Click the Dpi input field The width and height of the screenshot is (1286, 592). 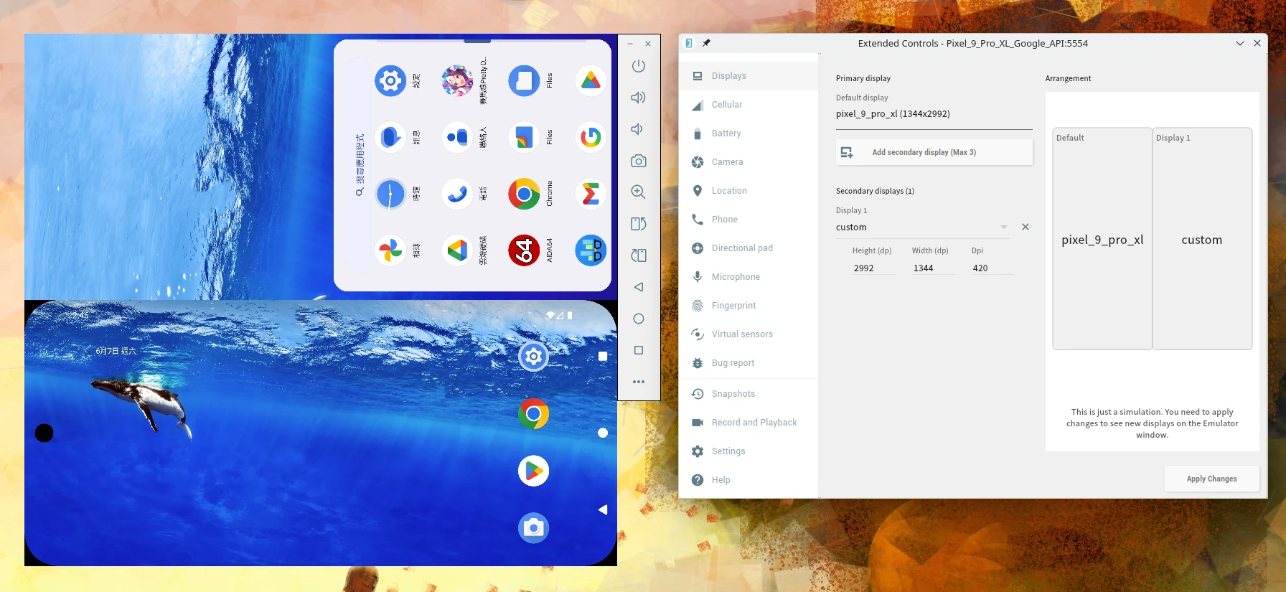click(992, 268)
